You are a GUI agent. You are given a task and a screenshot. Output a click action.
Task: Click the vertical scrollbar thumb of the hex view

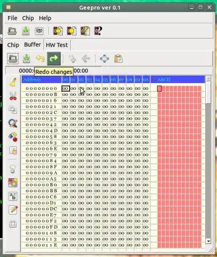click(208, 93)
